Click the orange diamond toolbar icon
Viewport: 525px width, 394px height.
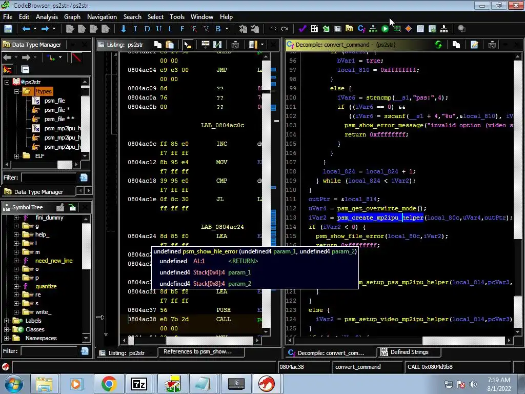(408, 29)
